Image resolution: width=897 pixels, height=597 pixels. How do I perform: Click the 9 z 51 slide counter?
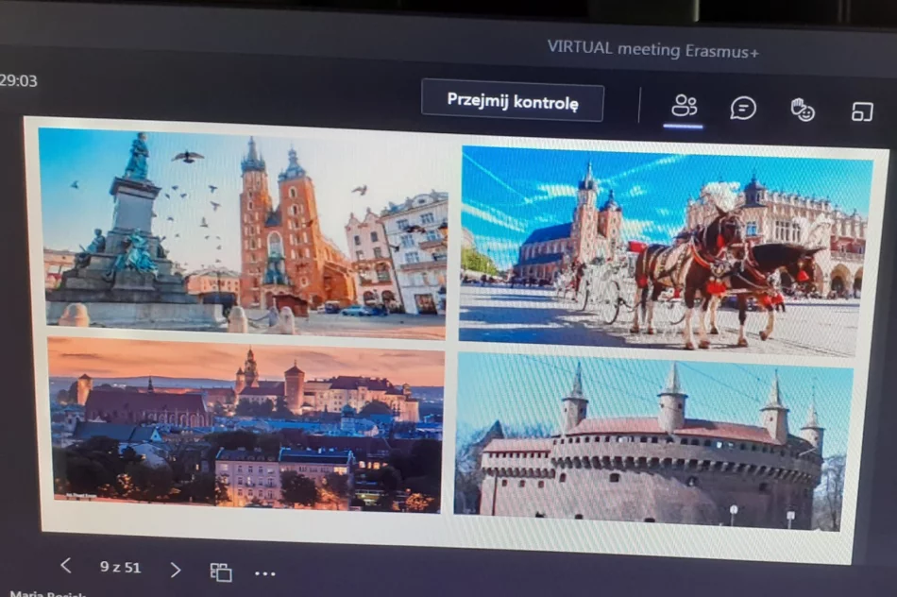click(119, 568)
